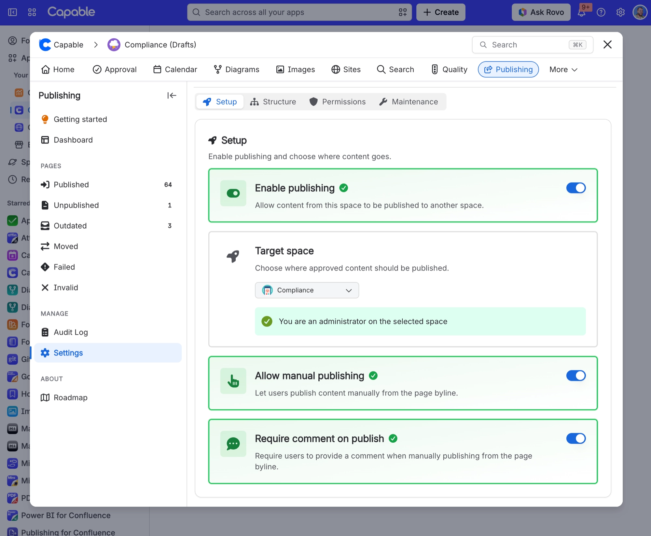
Task: Click the Published count 64
Action: click(x=168, y=185)
